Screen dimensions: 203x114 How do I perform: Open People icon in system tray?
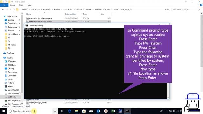tap(161, 111)
